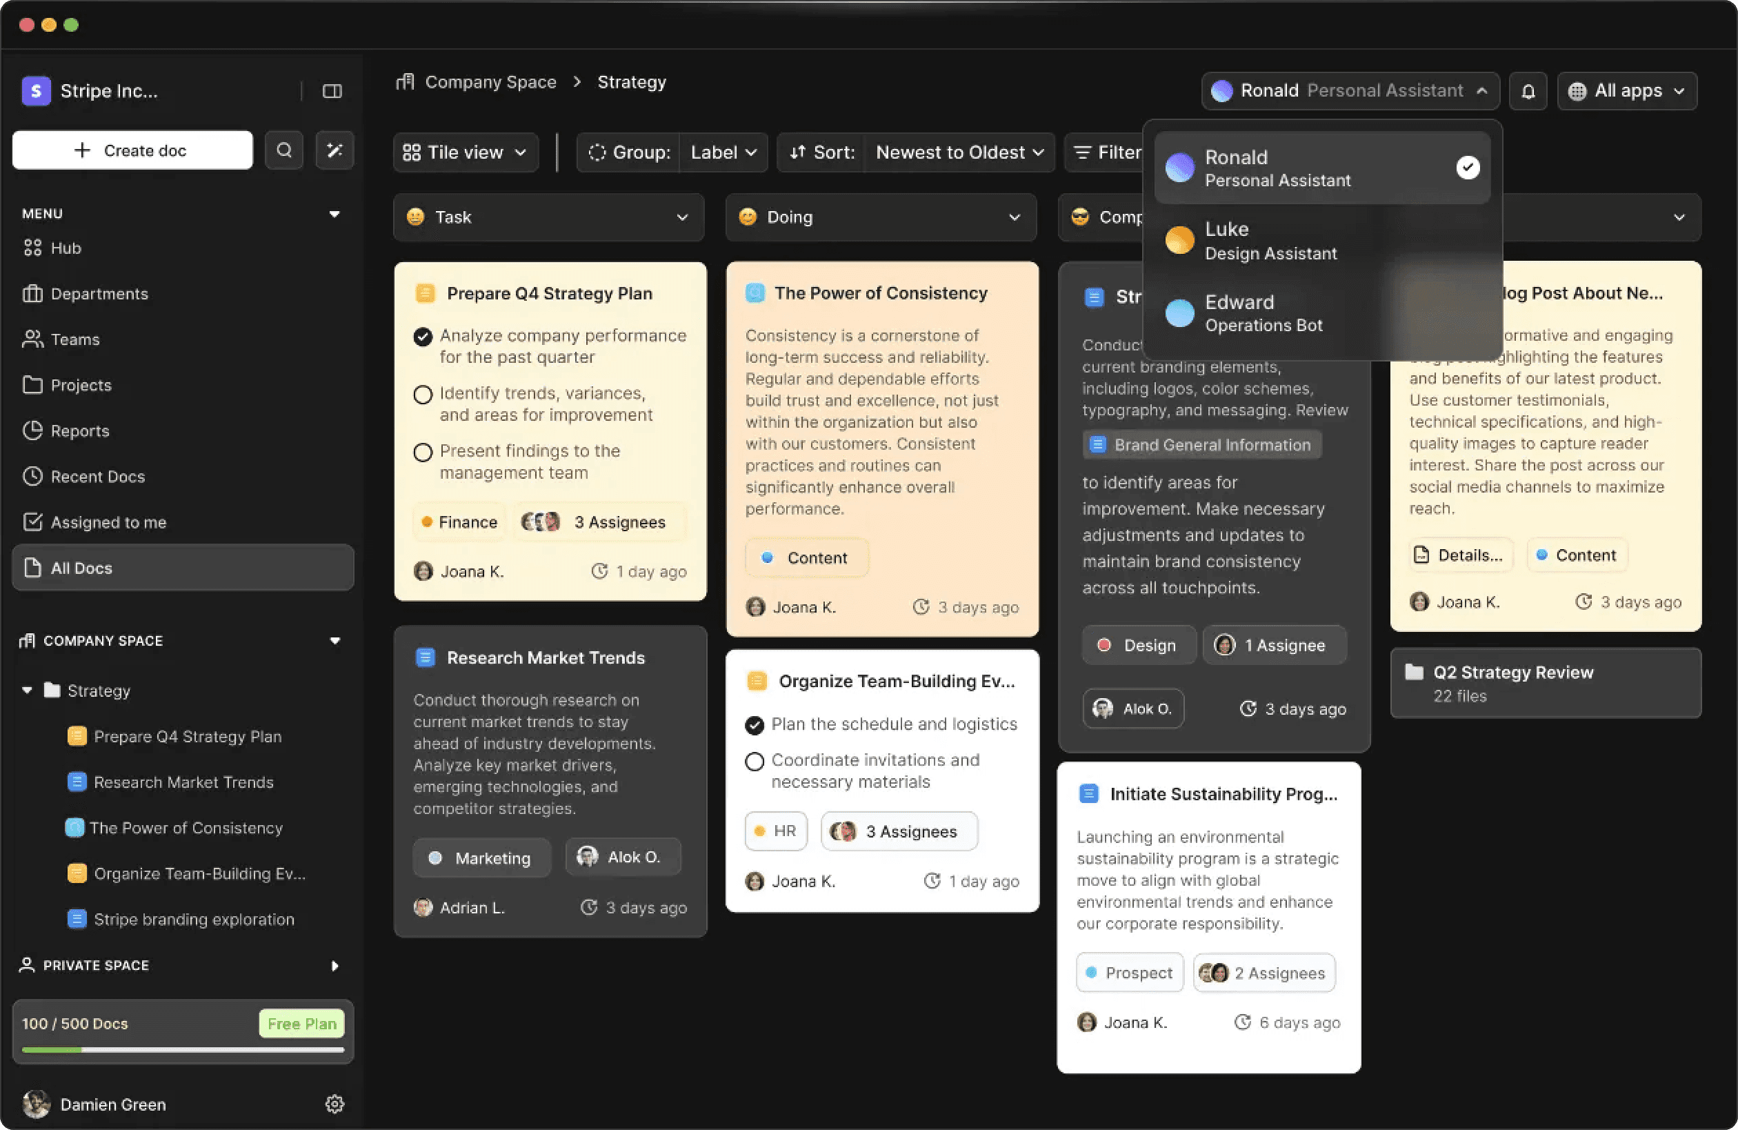Select Edward Operations Bot option
The image size is (1738, 1130).
1263,313
